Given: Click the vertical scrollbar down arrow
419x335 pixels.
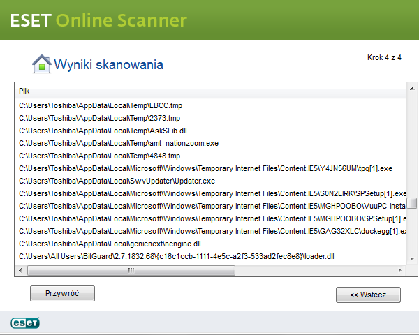Looking at the screenshot, I should pyautogui.click(x=412, y=258).
